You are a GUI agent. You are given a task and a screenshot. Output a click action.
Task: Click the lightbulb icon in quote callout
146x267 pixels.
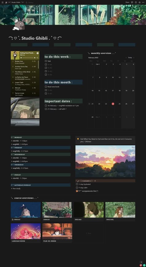tap(78, 139)
